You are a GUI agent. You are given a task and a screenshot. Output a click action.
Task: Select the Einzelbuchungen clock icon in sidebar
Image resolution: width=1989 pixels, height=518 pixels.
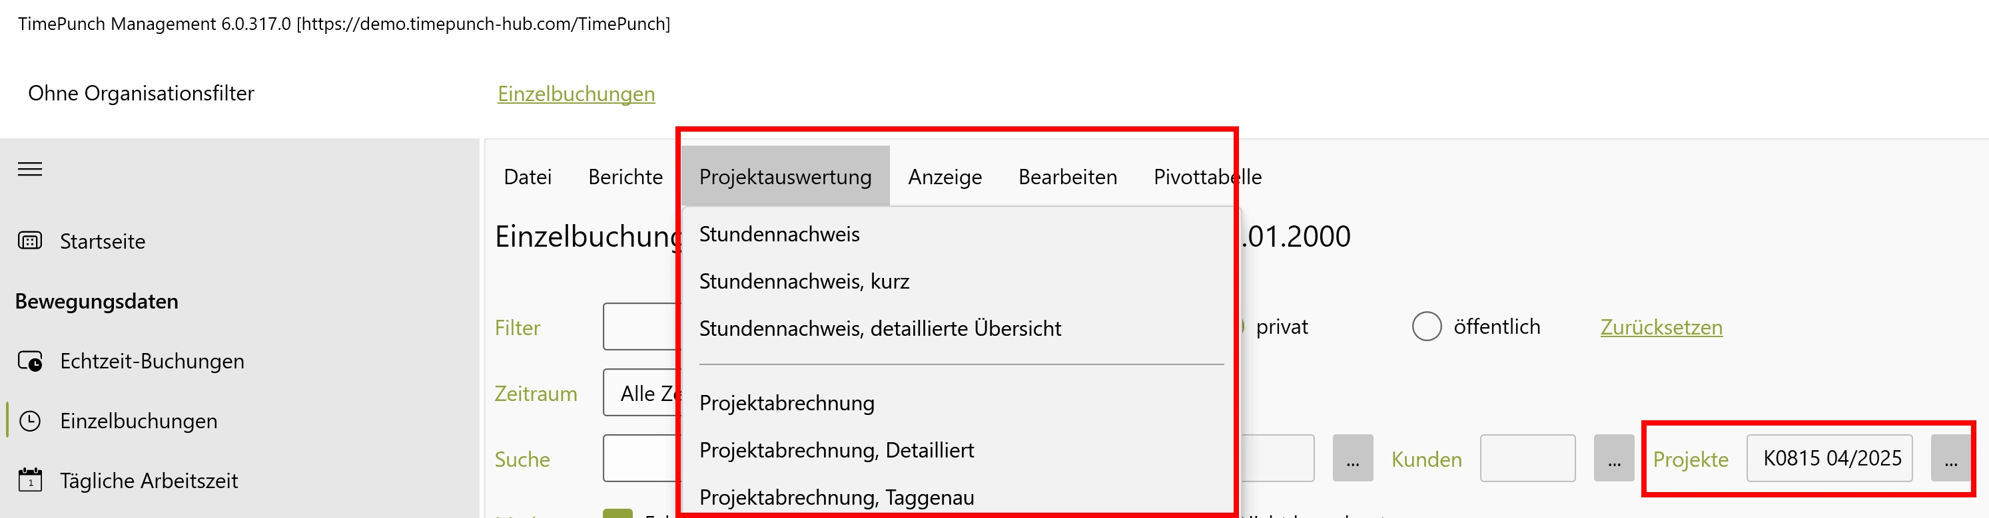coord(29,420)
